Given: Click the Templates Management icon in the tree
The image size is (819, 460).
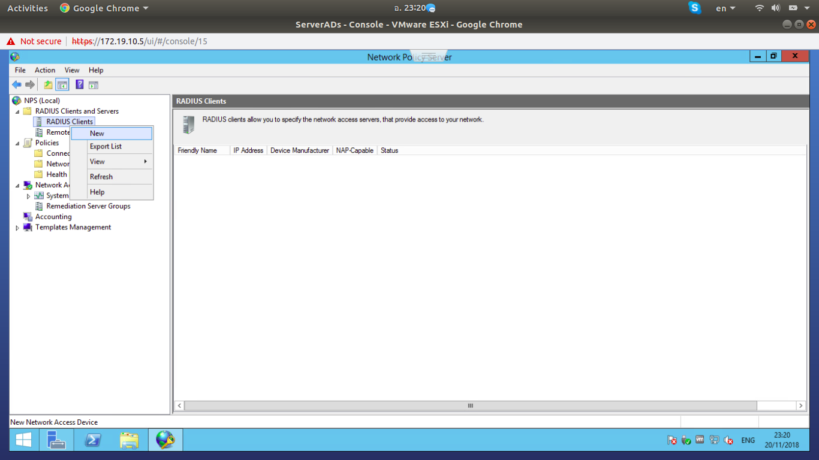Looking at the screenshot, I should (x=28, y=227).
